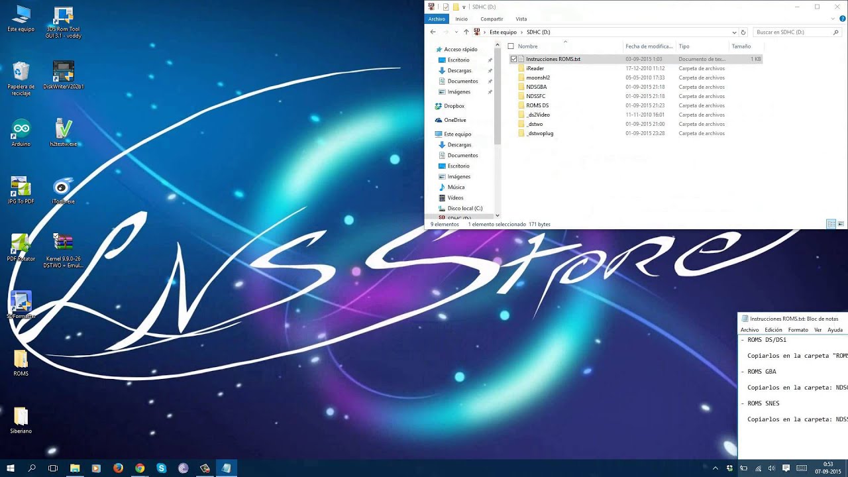
Task: Open File Explorer from the taskbar
Action: 75,468
